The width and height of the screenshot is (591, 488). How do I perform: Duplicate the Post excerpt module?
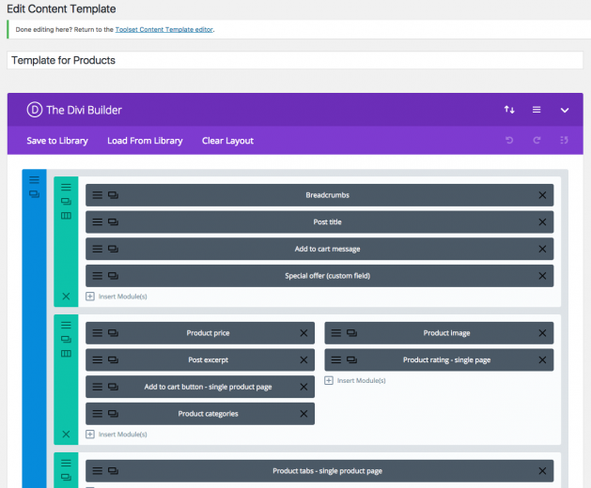point(113,359)
